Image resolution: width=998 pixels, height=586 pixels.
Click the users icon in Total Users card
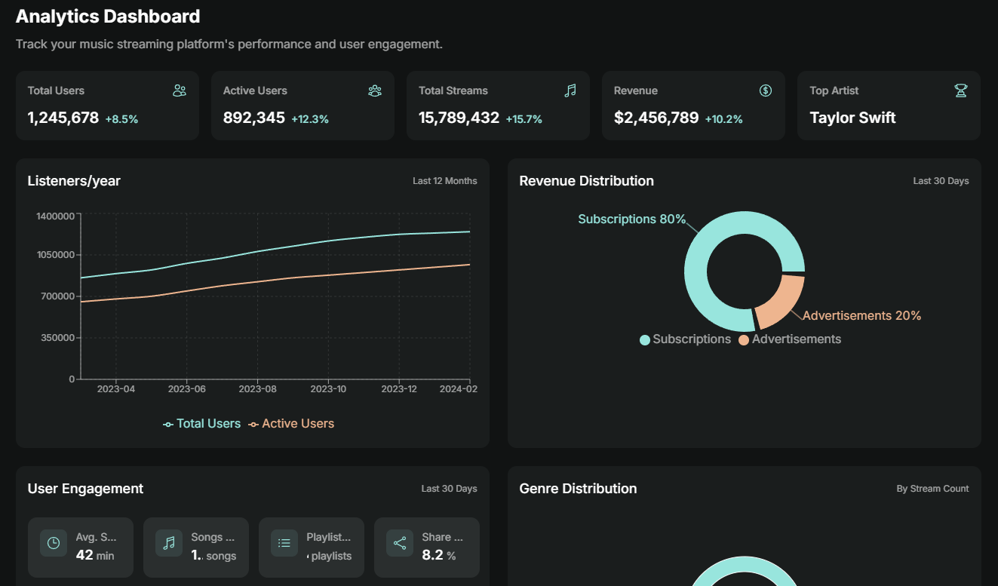[x=180, y=91]
